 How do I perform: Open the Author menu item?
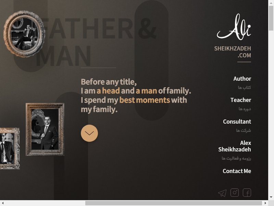point(242,79)
